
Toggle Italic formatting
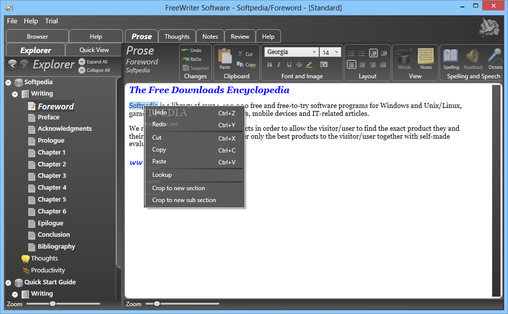[279, 65]
